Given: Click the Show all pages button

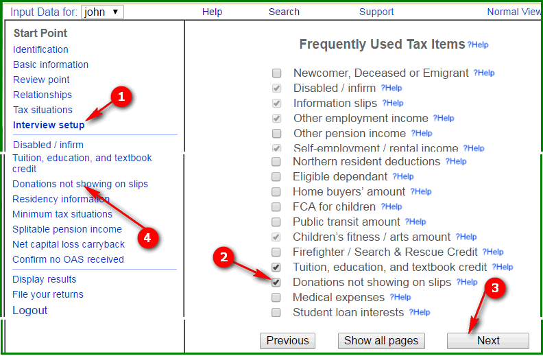Looking at the screenshot, I should (x=381, y=341).
